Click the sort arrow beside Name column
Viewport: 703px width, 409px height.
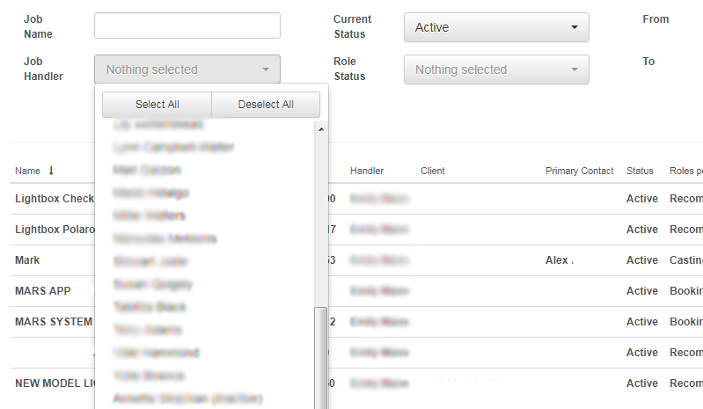click(x=51, y=171)
